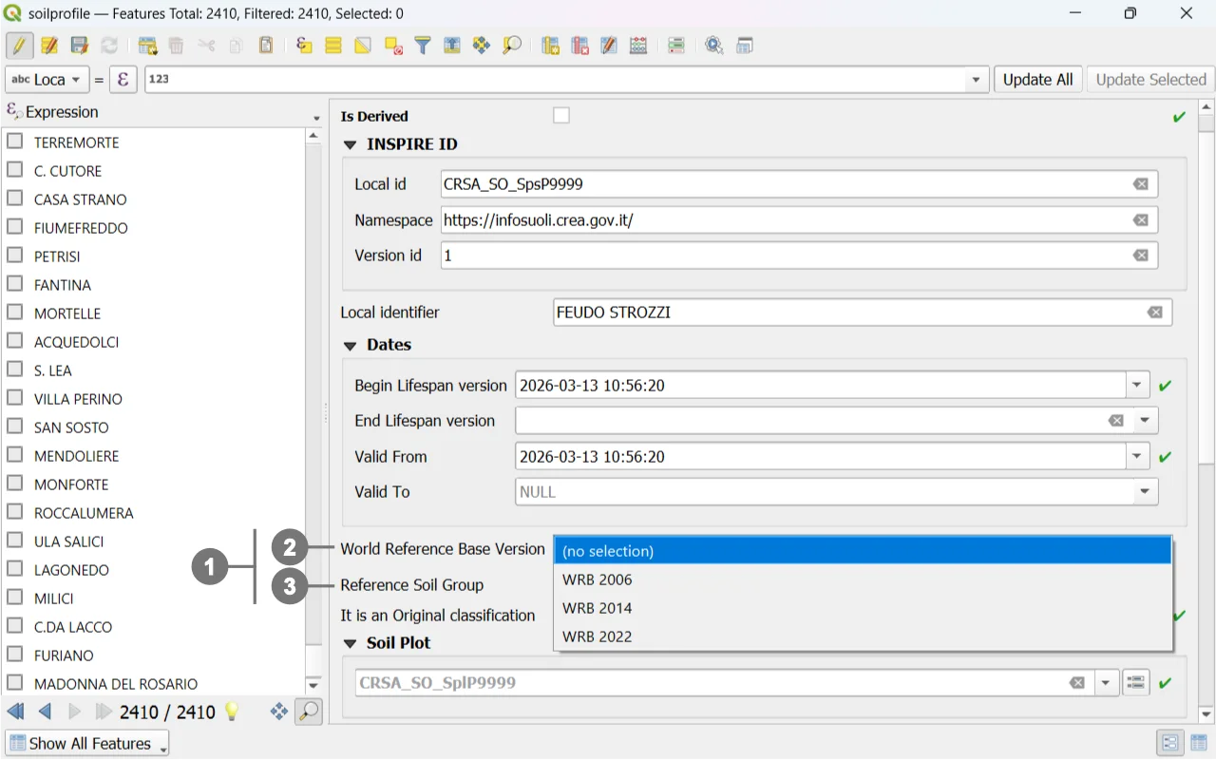Click the Update All button

click(1037, 80)
